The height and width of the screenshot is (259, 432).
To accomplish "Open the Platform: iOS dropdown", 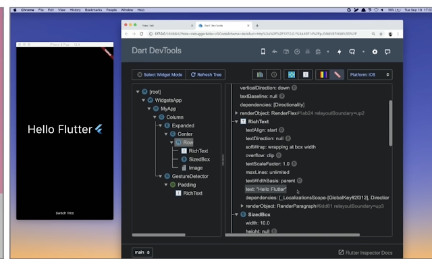I will point(370,75).
